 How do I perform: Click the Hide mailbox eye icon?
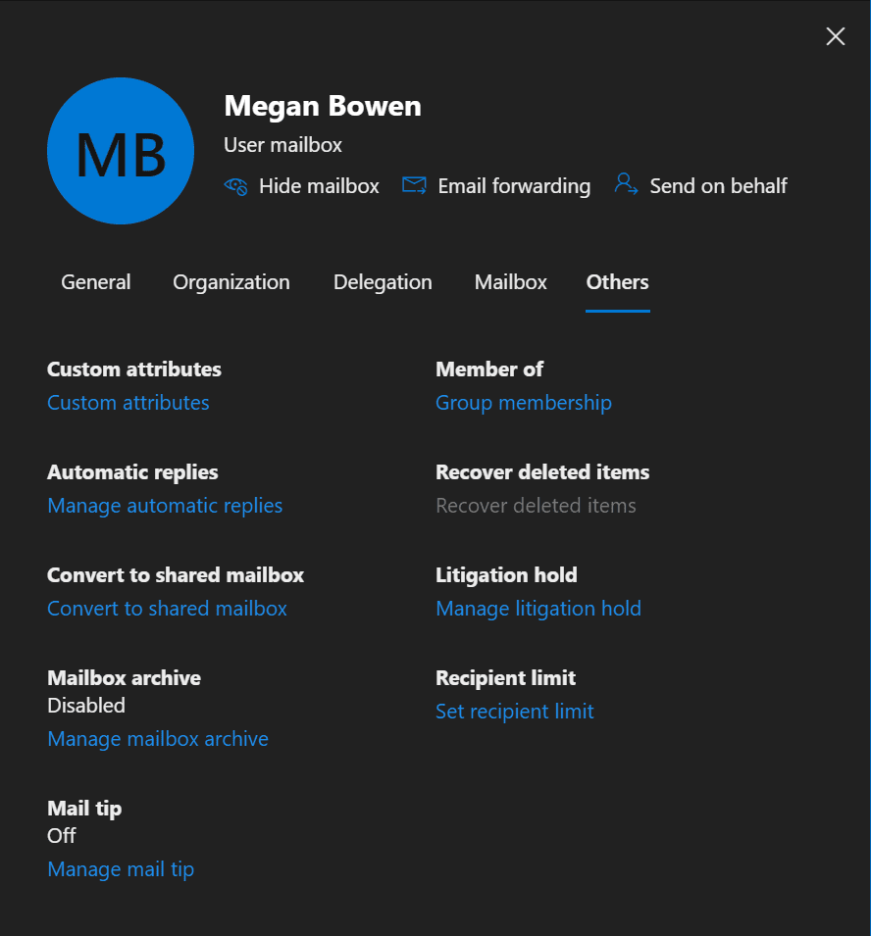coord(236,186)
